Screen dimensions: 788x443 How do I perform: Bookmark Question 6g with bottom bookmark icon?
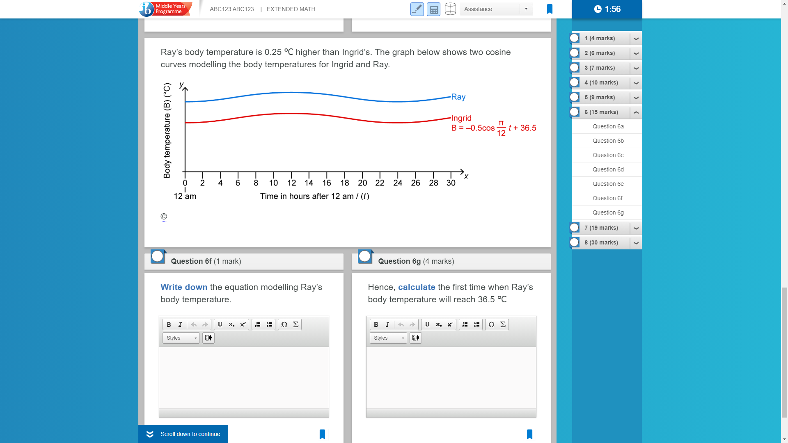pos(529,434)
